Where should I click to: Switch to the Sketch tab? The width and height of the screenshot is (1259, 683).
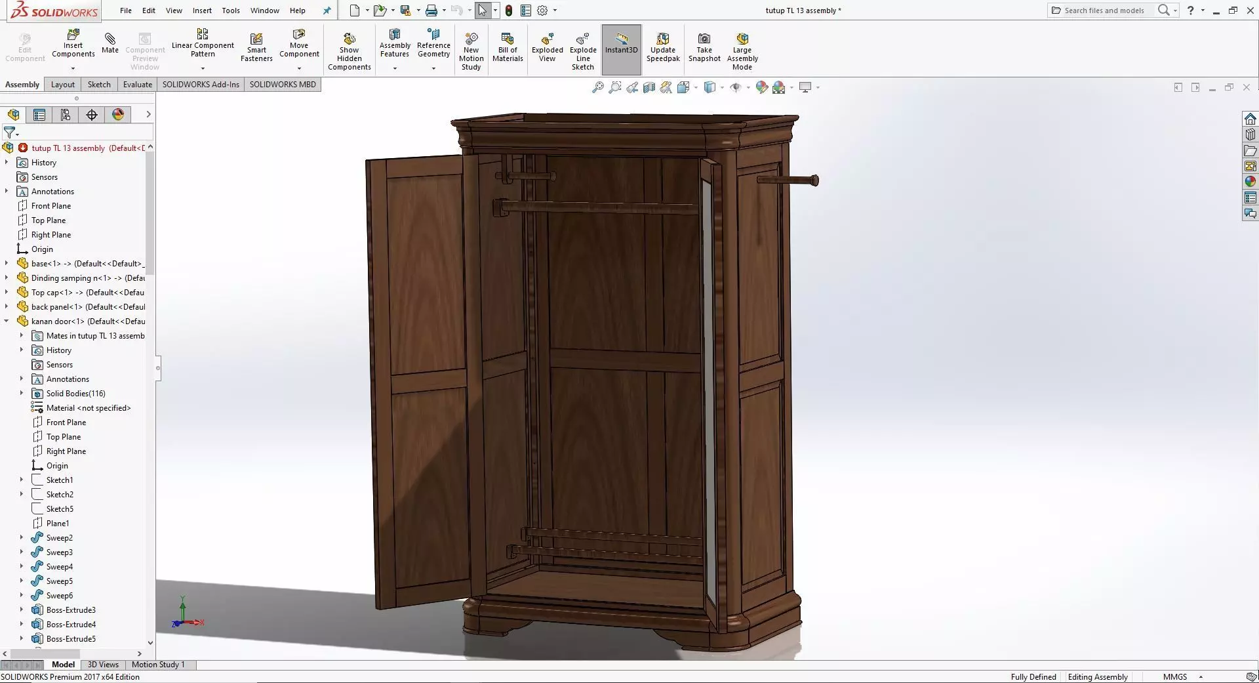click(99, 84)
